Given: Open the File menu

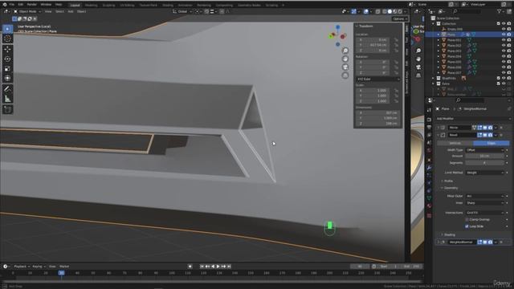Looking at the screenshot, I should tap(12, 5).
